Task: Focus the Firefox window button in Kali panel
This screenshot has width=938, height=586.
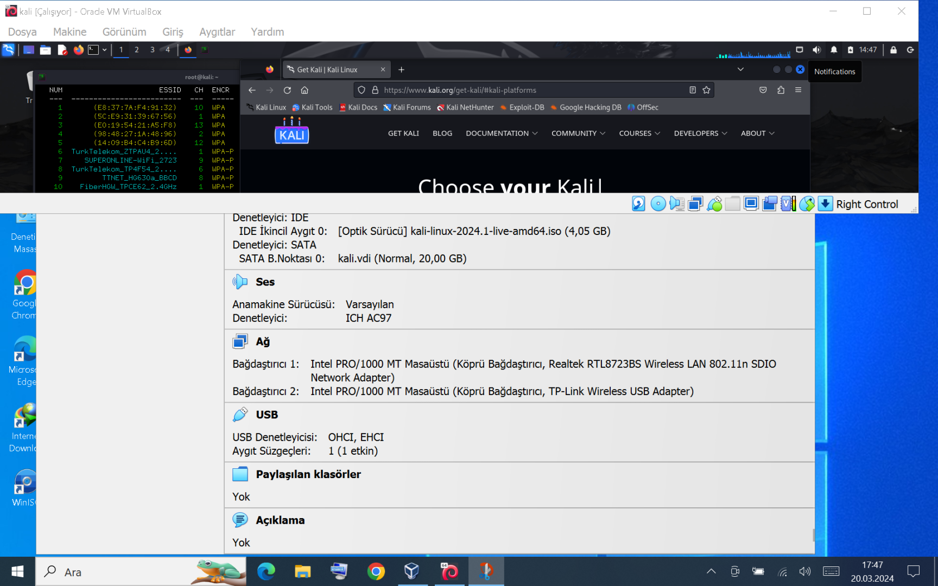Action: coord(188,50)
